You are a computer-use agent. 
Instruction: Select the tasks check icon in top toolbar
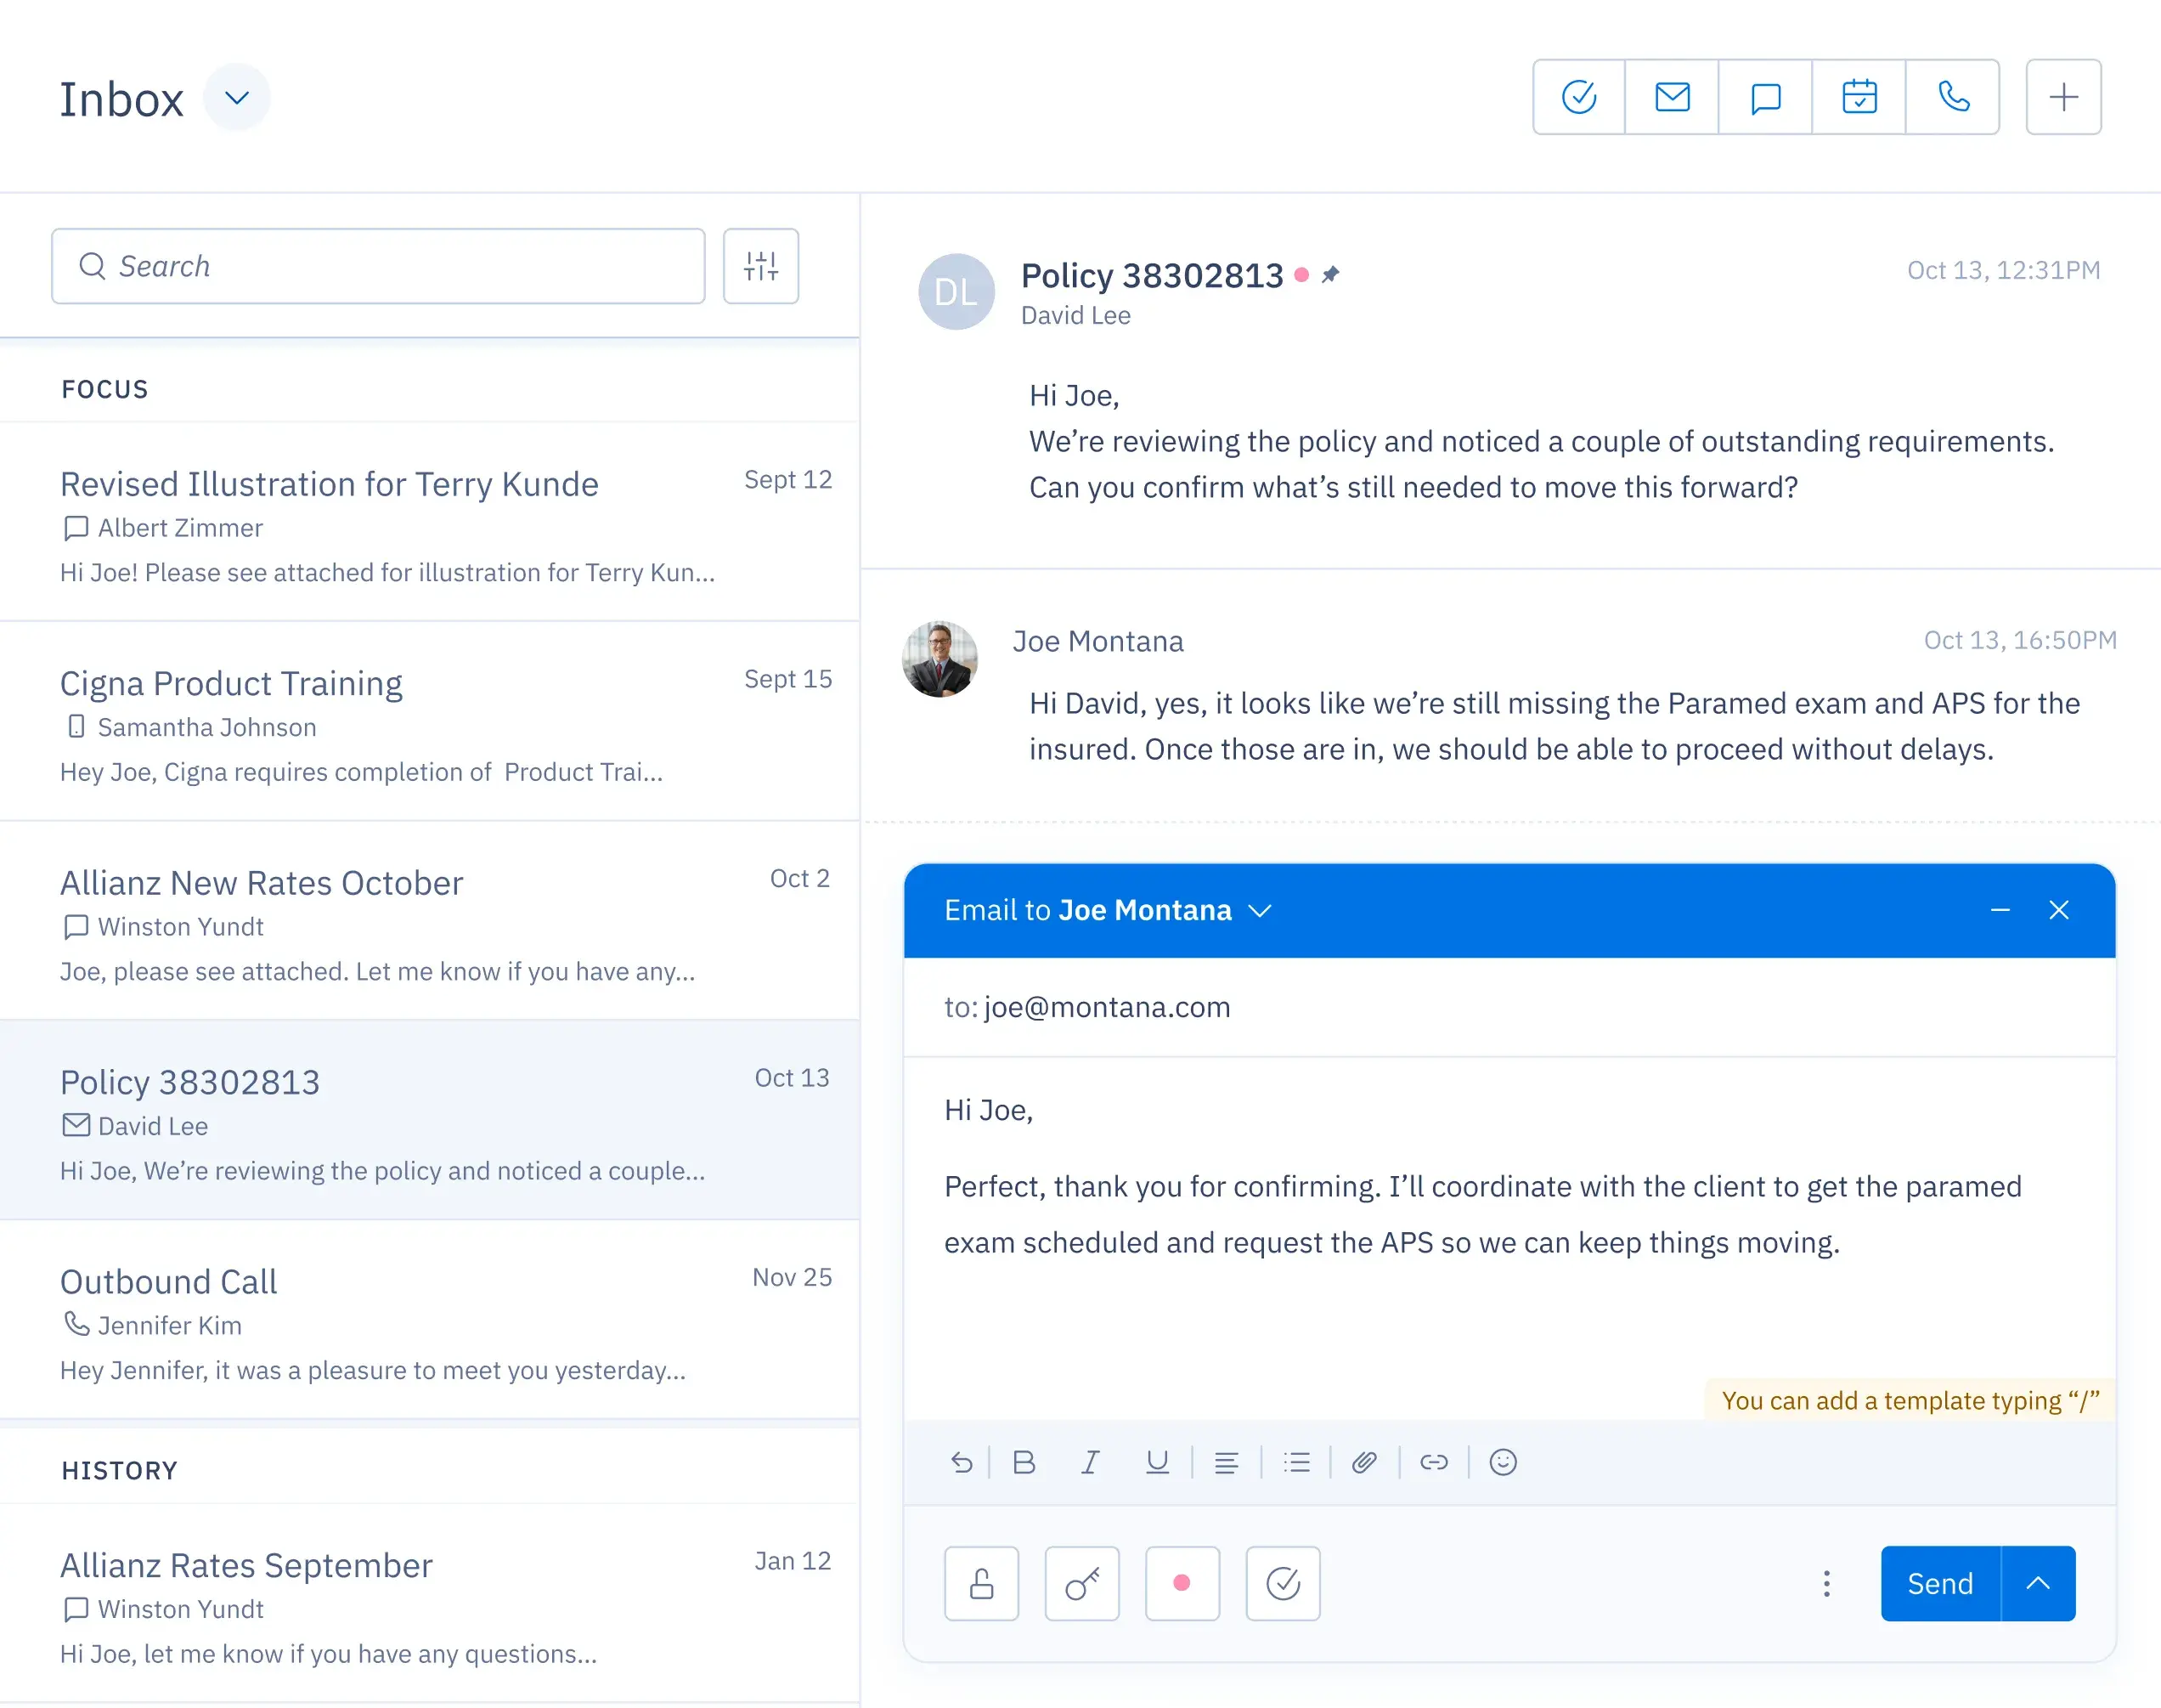click(x=1577, y=97)
